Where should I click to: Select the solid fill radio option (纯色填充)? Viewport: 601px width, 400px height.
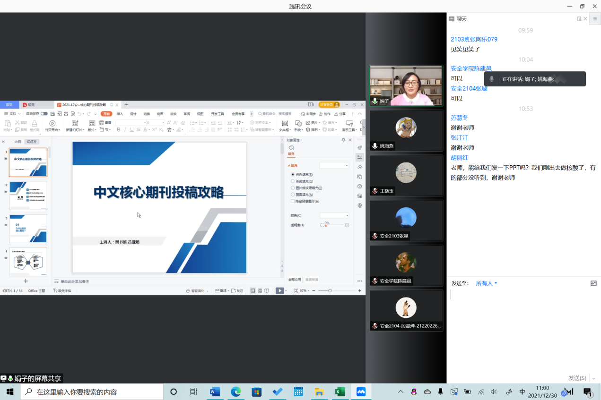[x=293, y=175]
